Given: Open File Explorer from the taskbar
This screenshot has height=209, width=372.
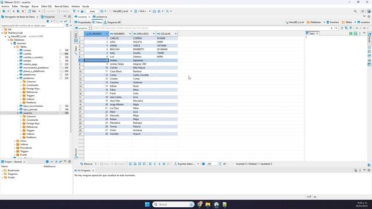Looking at the screenshot, I should 208,204.
